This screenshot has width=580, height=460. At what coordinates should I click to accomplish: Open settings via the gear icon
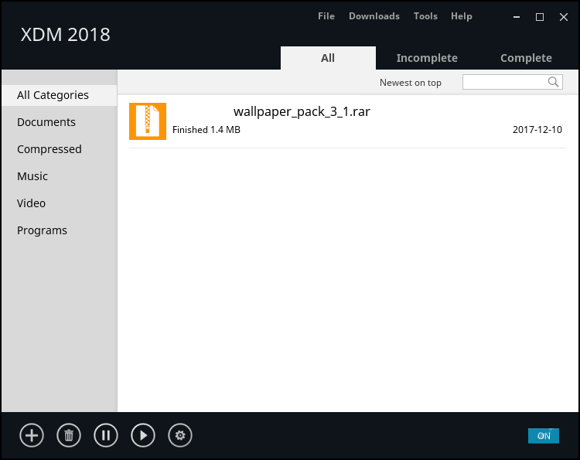180,435
